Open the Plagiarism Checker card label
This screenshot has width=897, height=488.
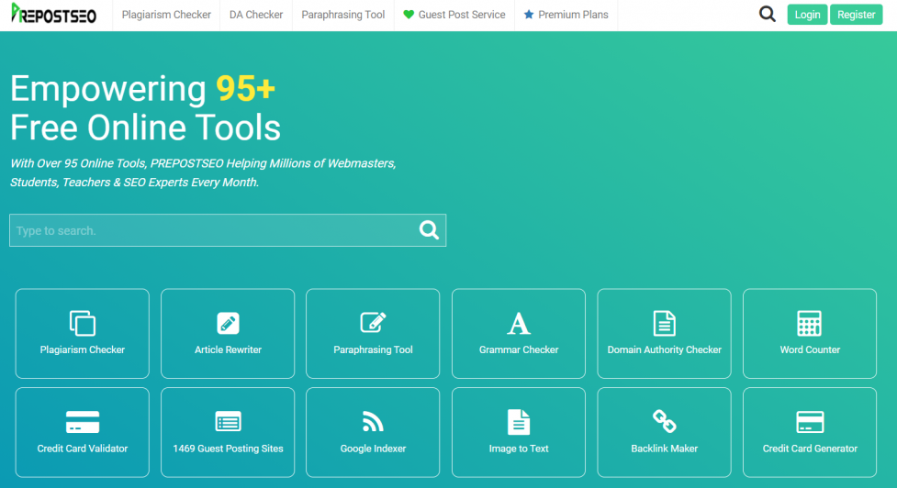tap(83, 349)
